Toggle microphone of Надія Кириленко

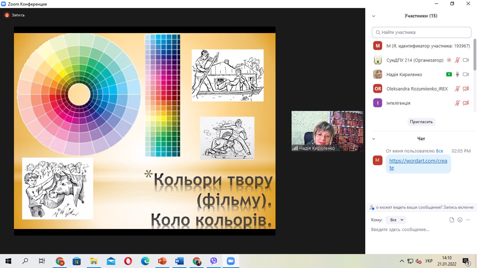[x=457, y=74]
